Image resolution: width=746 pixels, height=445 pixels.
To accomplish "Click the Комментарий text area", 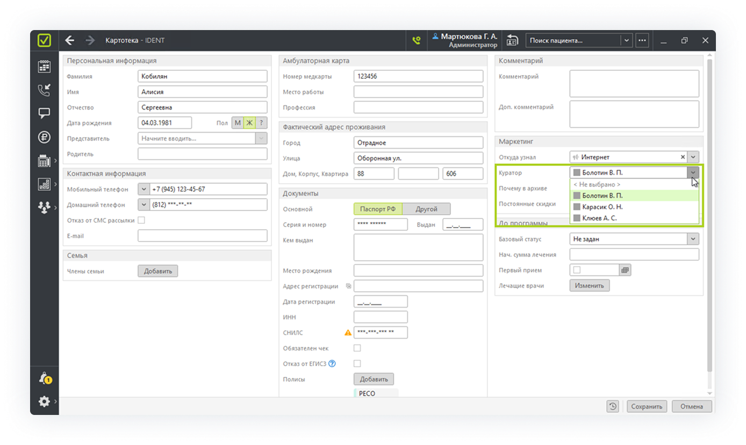I will coord(634,84).
